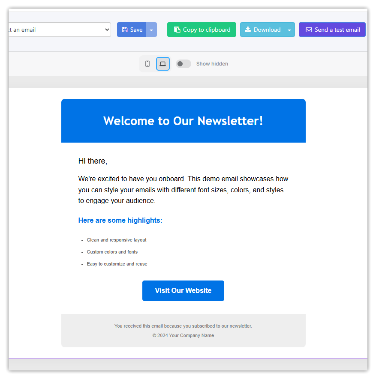376x379 pixels.
Task: Click the envelope icon for test email
Action: (309, 30)
